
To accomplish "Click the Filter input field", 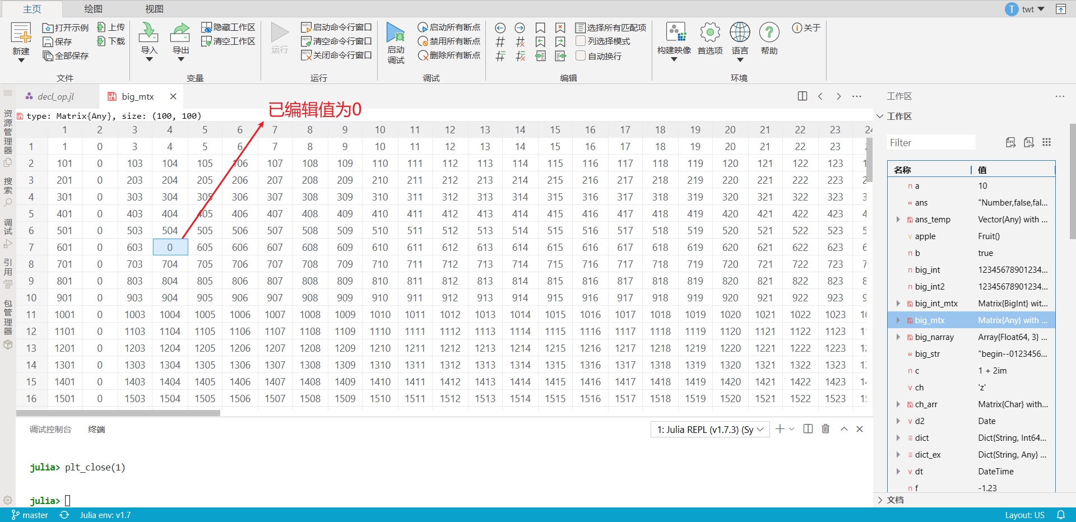I will pos(931,143).
